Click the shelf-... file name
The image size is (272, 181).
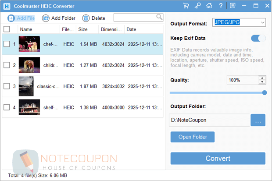pyautogui.click(x=51, y=107)
